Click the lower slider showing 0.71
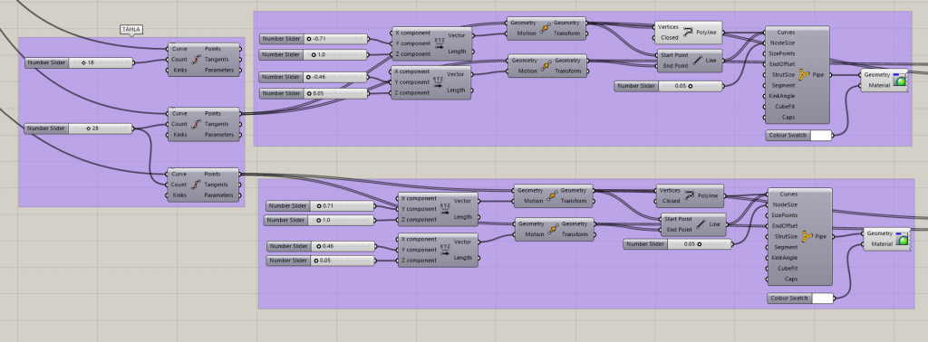Viewport: 928px width, 342px height. coord(320,206)
